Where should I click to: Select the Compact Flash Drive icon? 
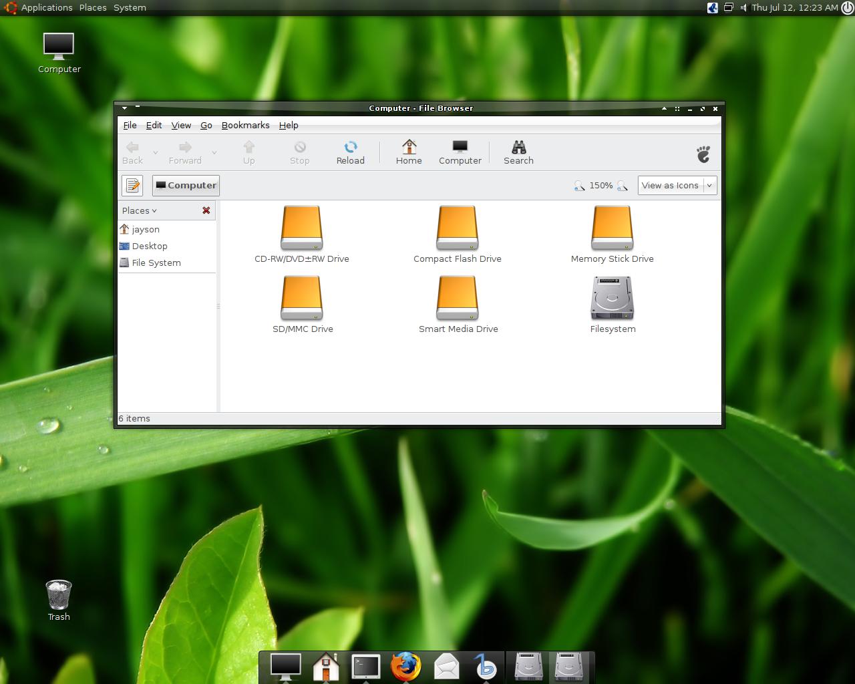pos(458,228)
